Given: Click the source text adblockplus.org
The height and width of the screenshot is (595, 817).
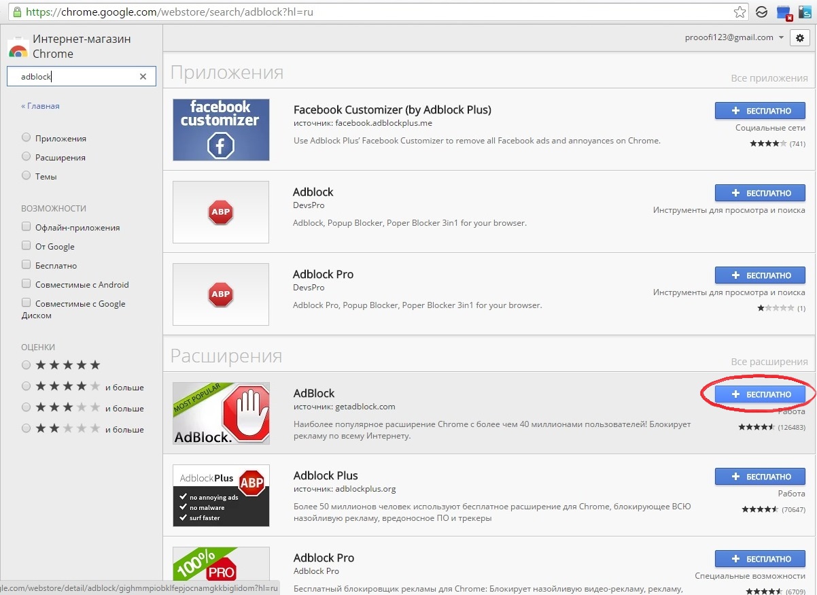Looking at the screenshot, I should (x=365, y=489).
